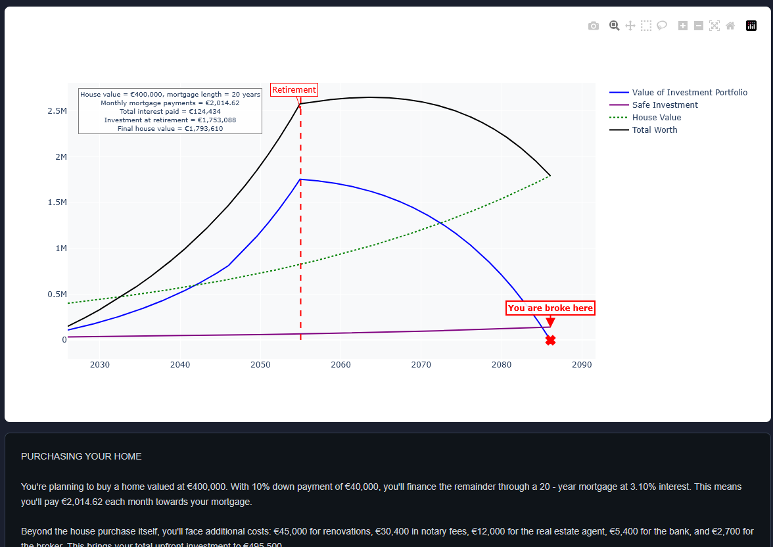Click the You are broke here label
Screen dimensions: 773x547
550,308
